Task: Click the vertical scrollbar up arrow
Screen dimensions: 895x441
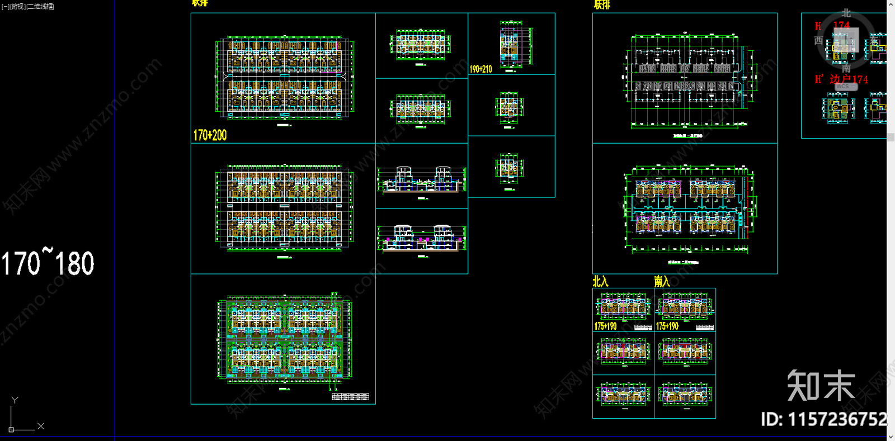Action: (x=891, y=4)
